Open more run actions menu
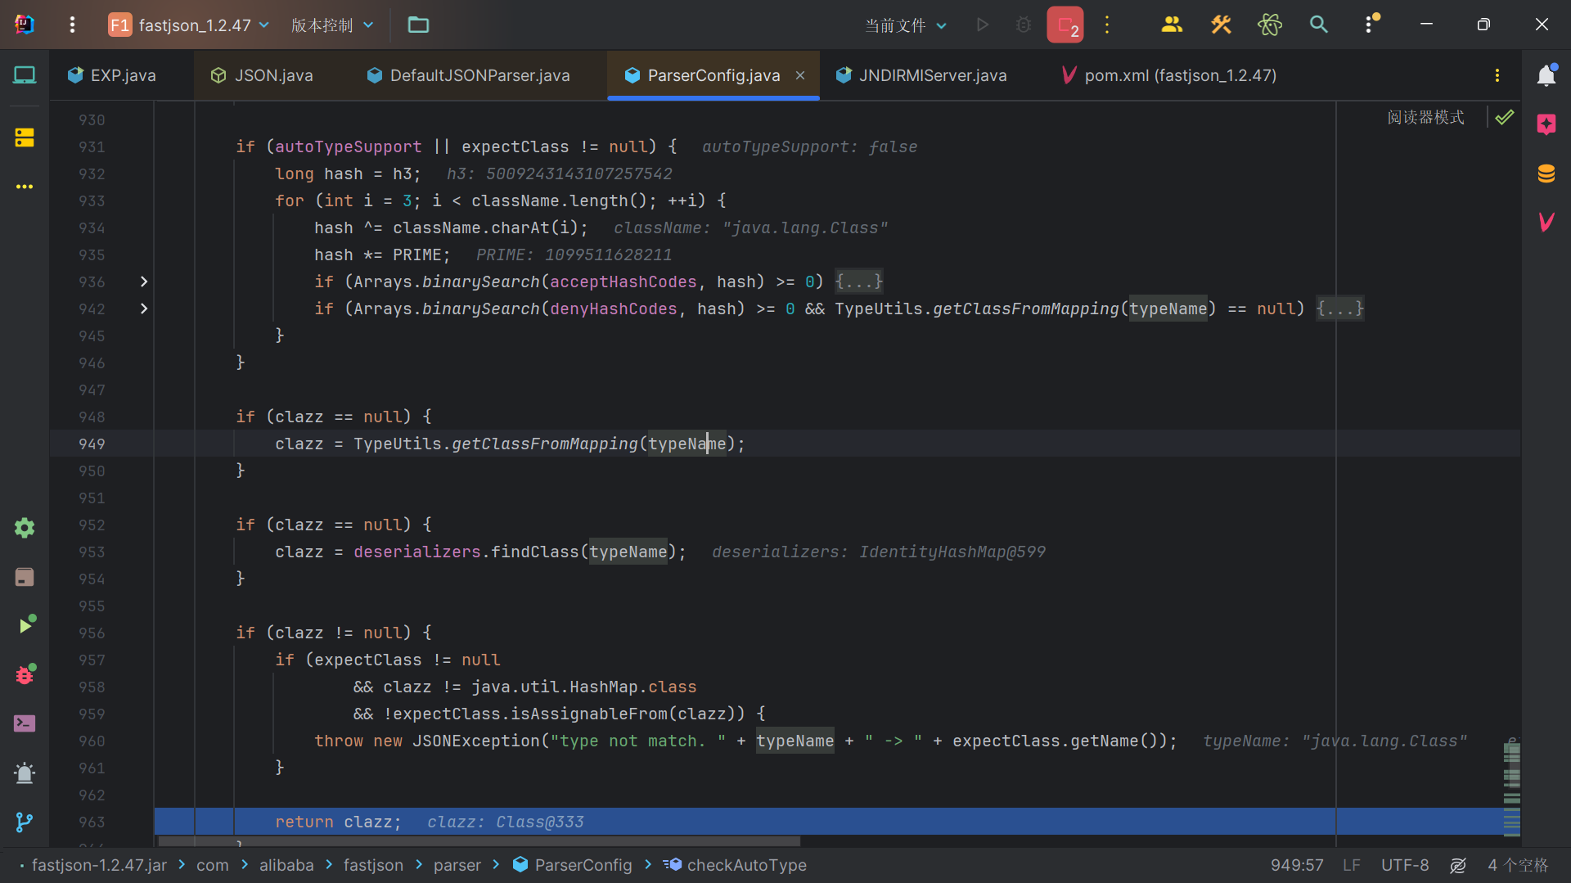Viewport: 1571px width, 883px height. coord(1107,25)
